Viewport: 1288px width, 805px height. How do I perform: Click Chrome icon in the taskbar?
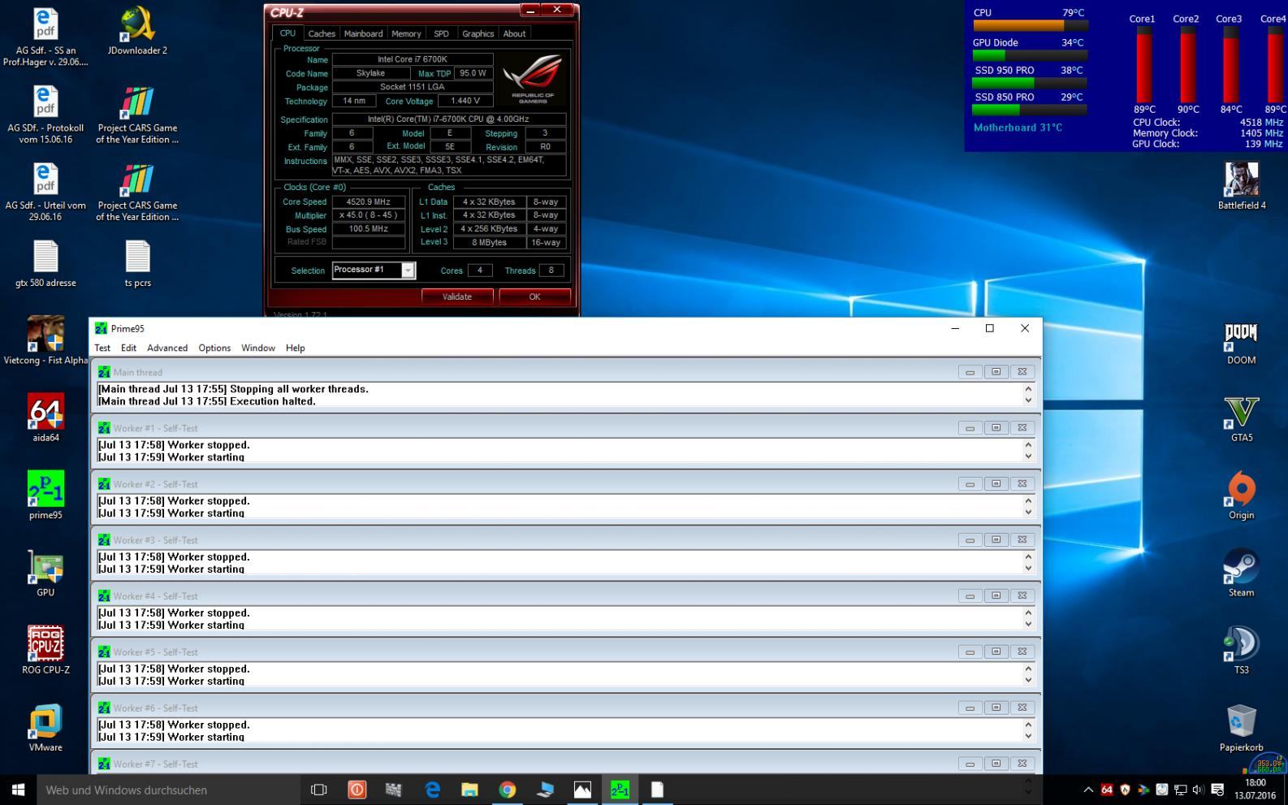(507, 790)
